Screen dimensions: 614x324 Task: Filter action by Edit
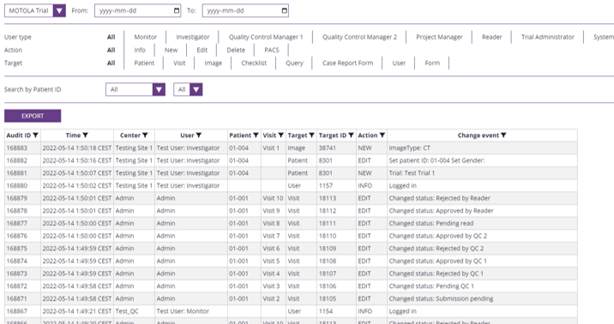pos(202,50)
